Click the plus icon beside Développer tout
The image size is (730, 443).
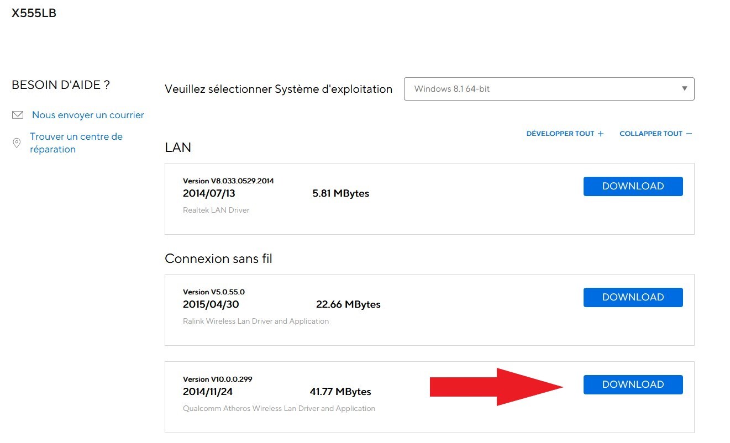[601, 134]
